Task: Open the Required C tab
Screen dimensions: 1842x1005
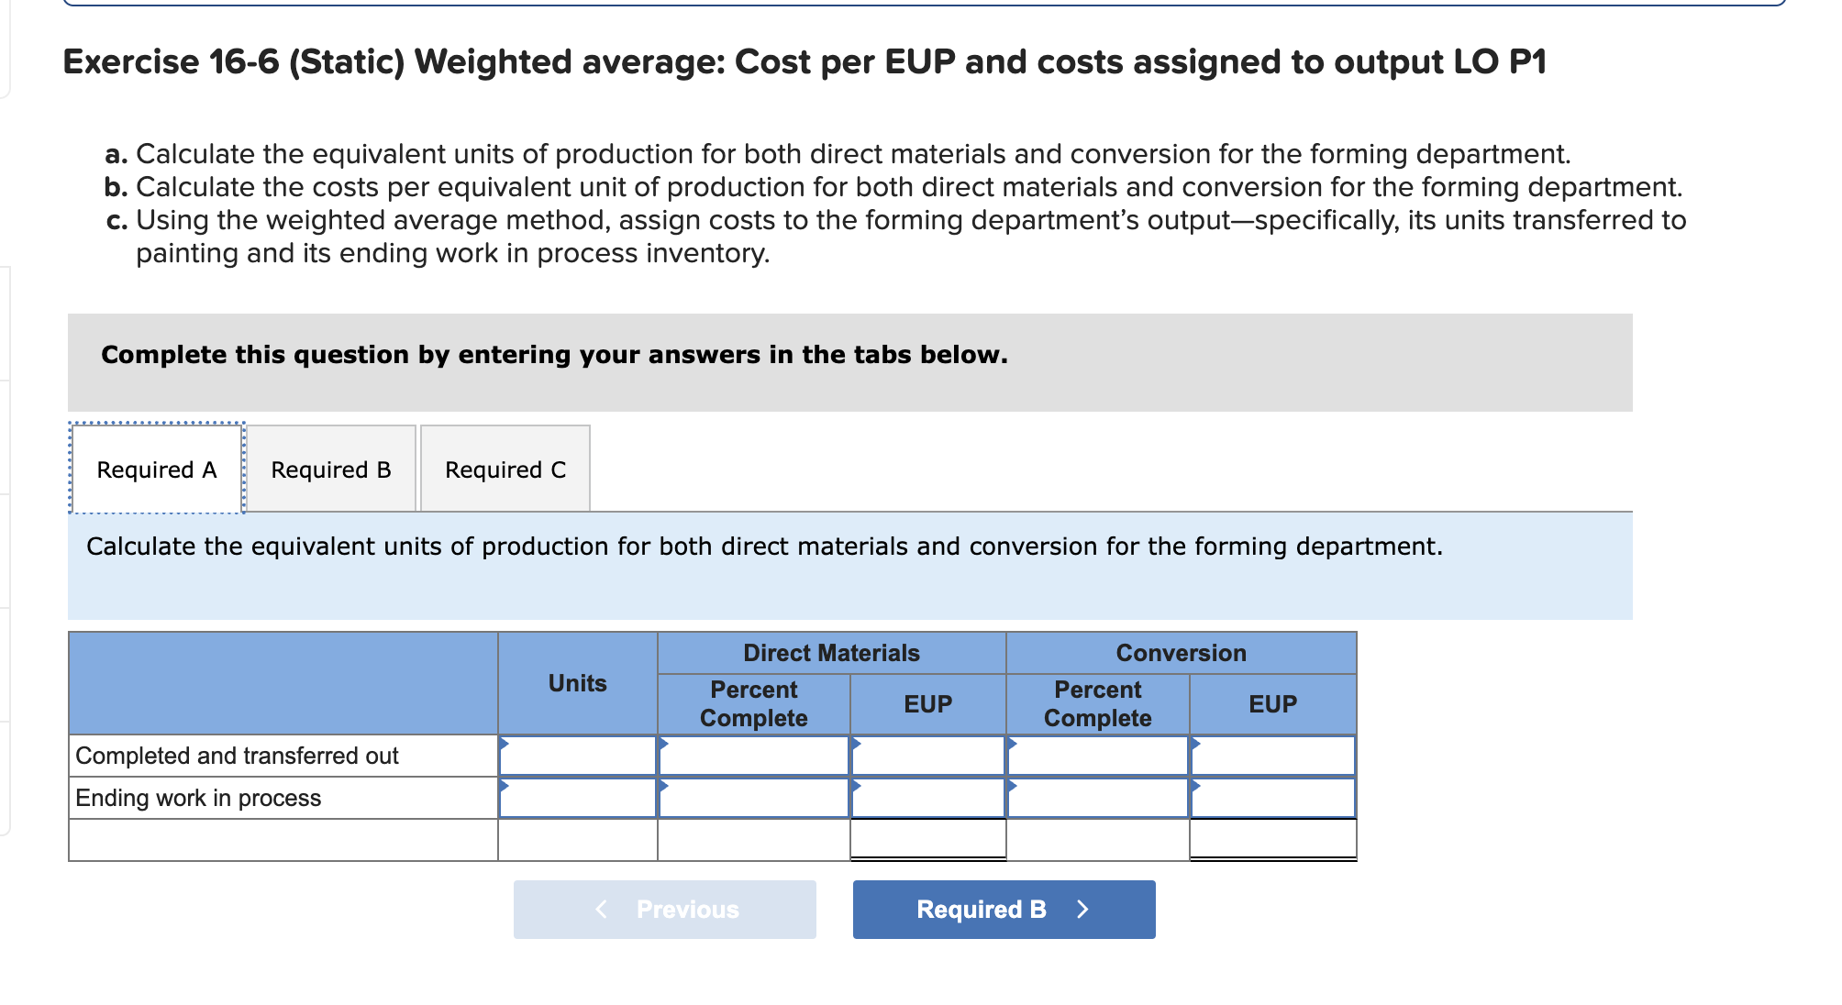Action: (x=505, y=469)
